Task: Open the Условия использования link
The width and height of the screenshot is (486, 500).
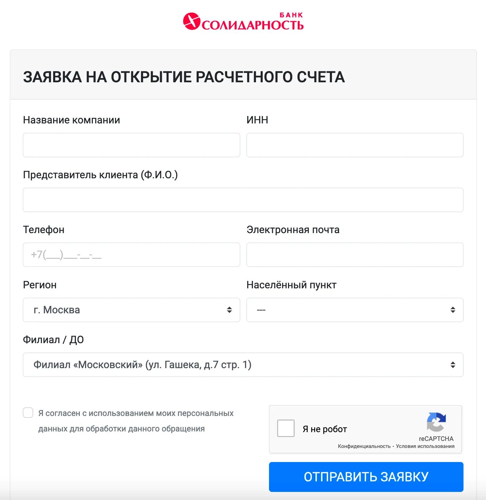Action: [x=425, y=446]
